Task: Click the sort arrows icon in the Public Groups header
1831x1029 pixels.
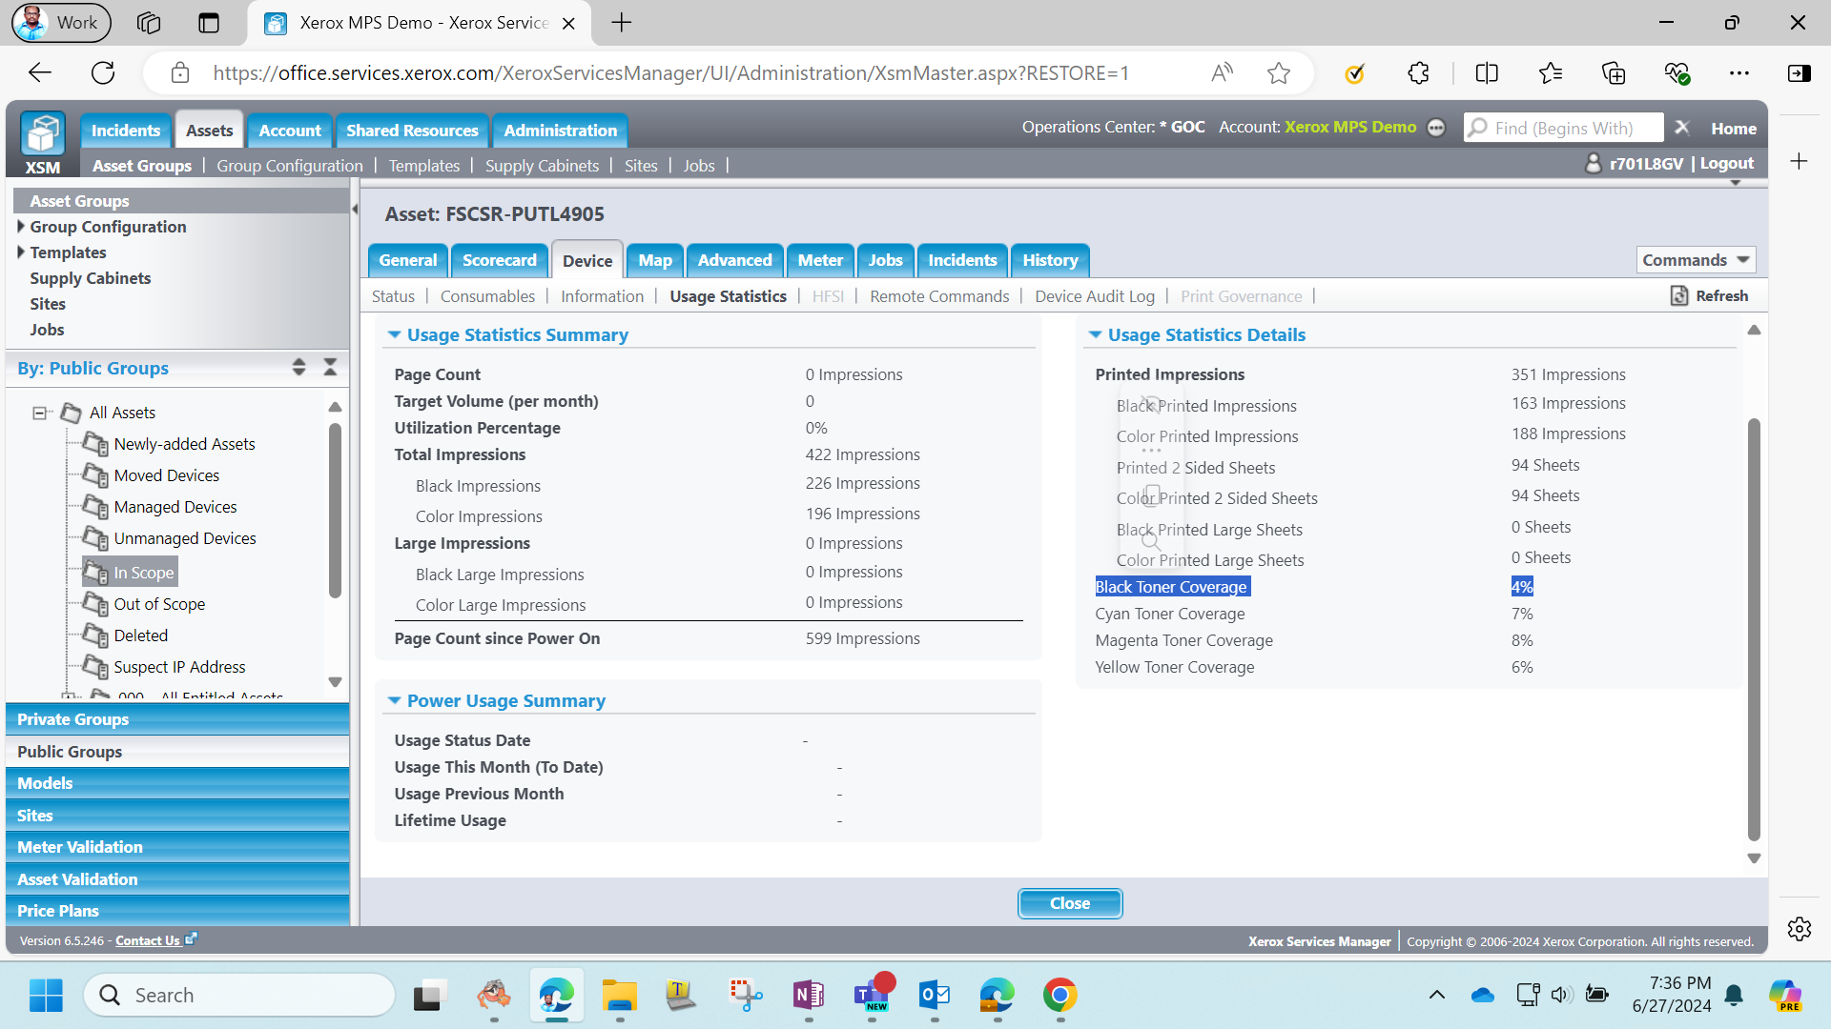Action: pos(298,368)
